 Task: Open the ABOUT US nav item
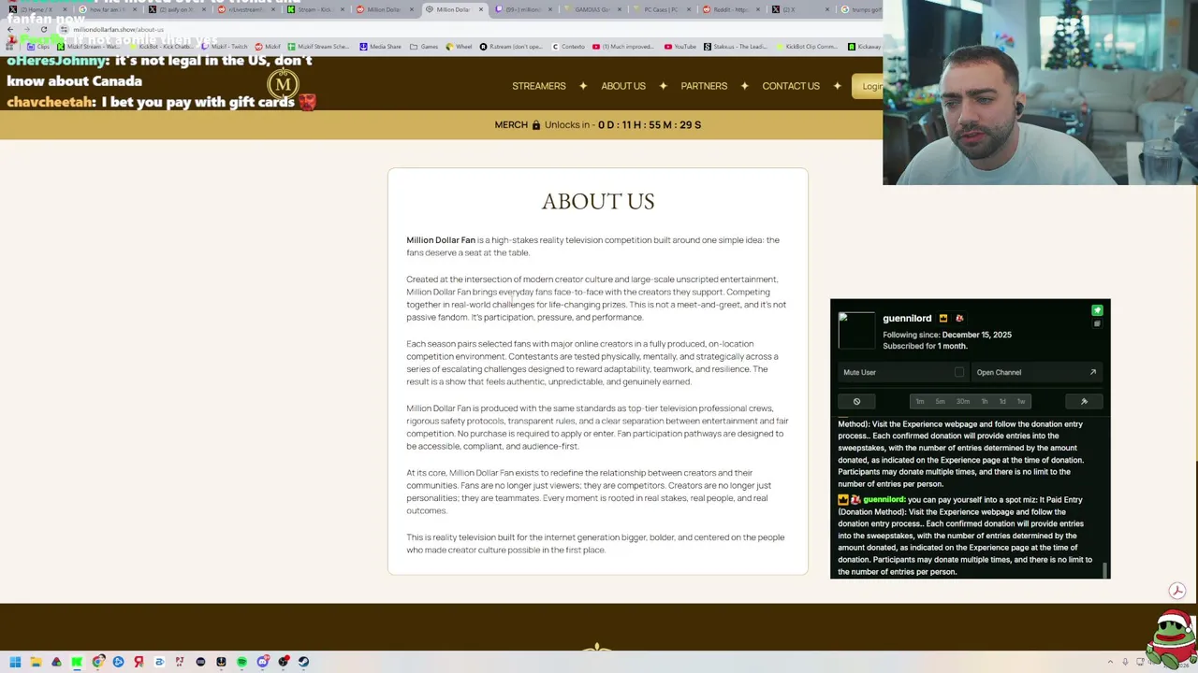coord(623,86)
